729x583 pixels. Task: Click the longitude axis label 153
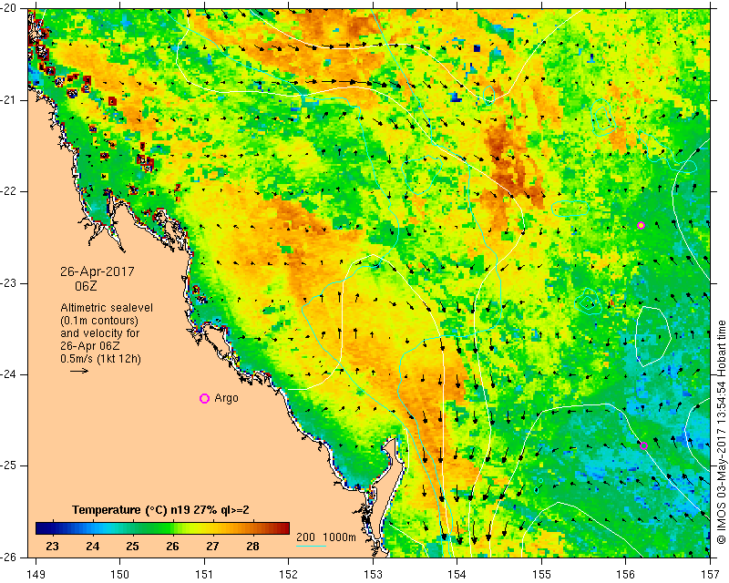[373, 575]
